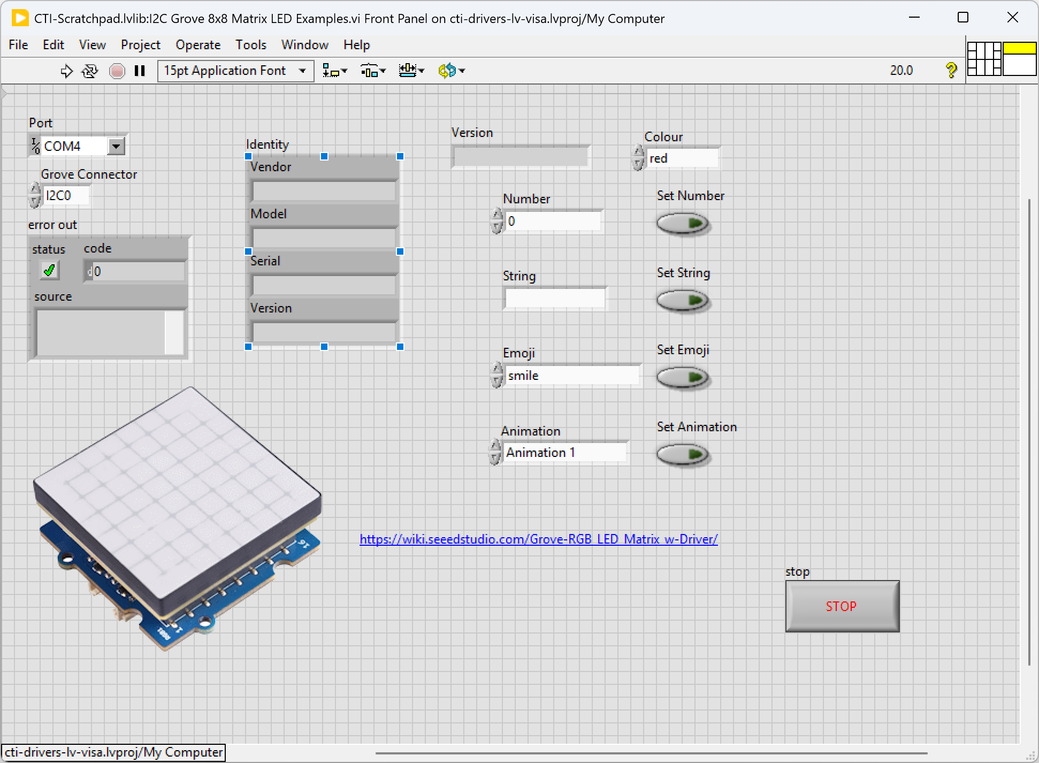Open the Operate menu
Viewport: 1039px width, 763px height.
click(197, 45)
